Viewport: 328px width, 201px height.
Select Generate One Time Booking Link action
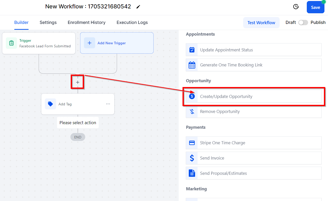point(254,65)
